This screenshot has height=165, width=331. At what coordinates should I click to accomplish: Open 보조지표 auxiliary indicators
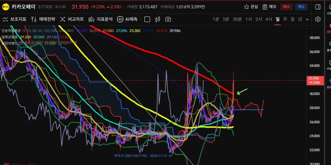[x=15, y=19]
